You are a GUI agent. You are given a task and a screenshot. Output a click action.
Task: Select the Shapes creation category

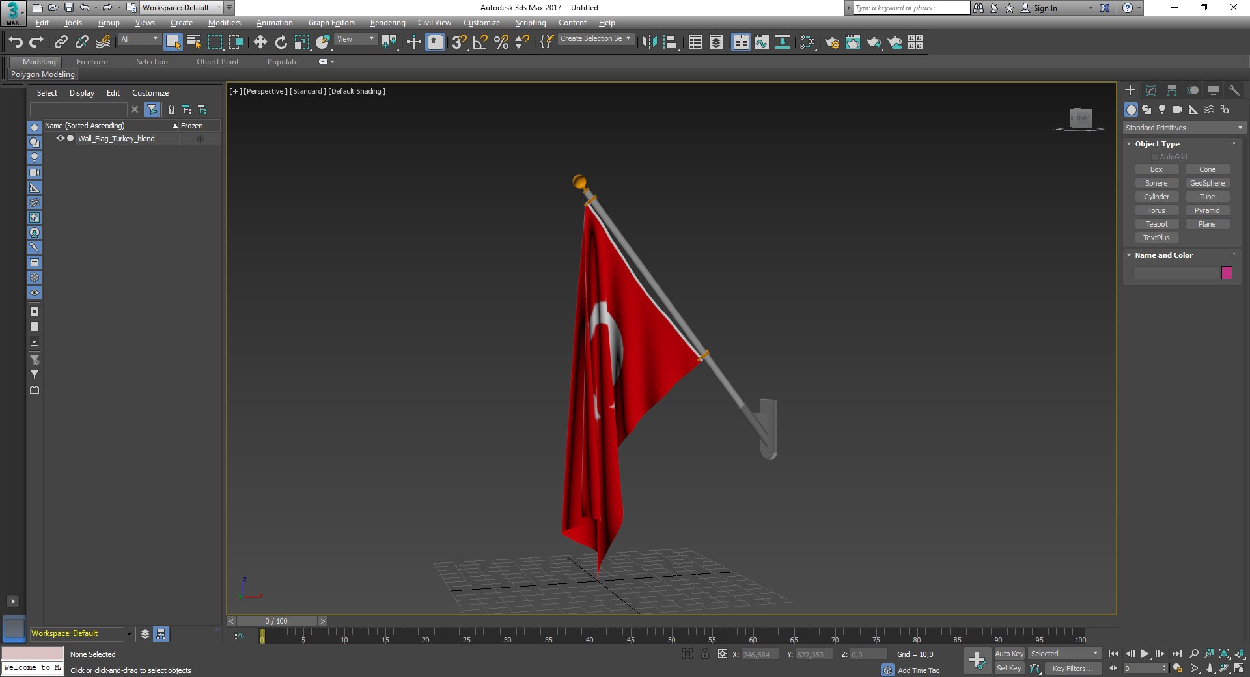click(1146, 109)
